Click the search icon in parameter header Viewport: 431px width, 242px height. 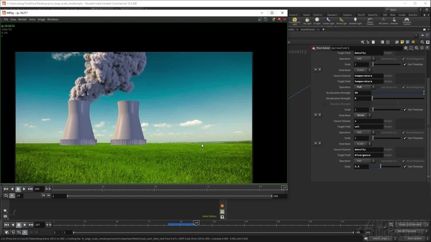pyautogui.click(x=417, y=48)
